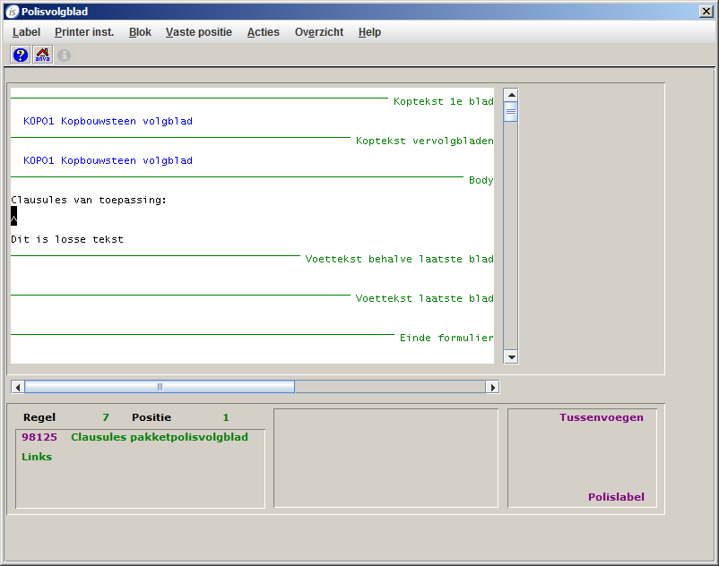719x566 pixels.
Task: Click the horizontal scrollbar thumb
Action: 160,387
